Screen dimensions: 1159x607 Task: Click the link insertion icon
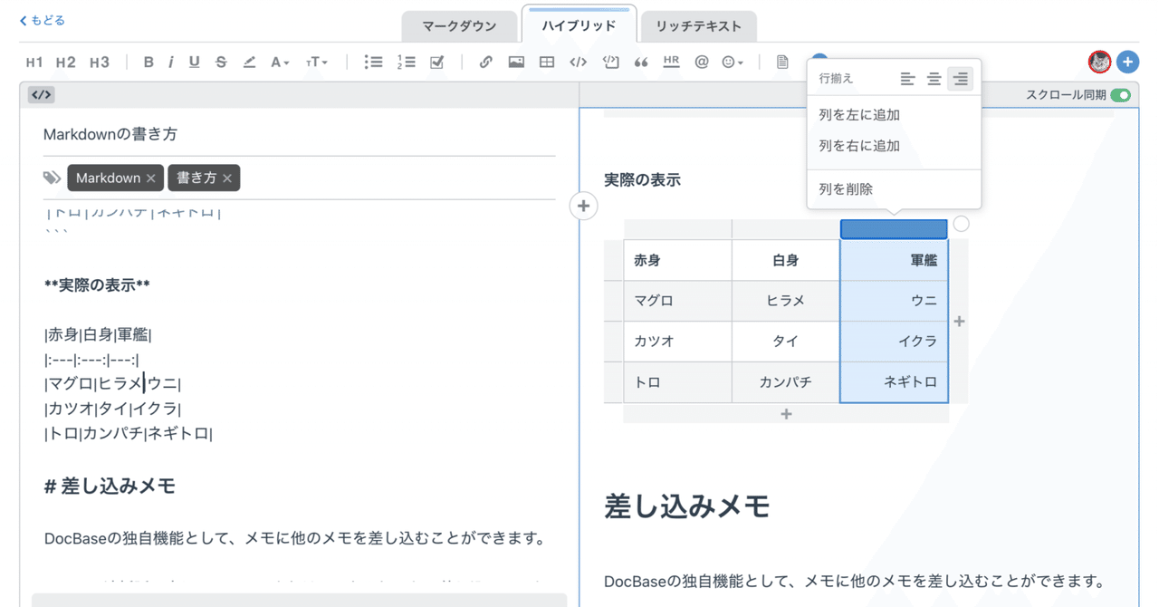pos(485,62)
